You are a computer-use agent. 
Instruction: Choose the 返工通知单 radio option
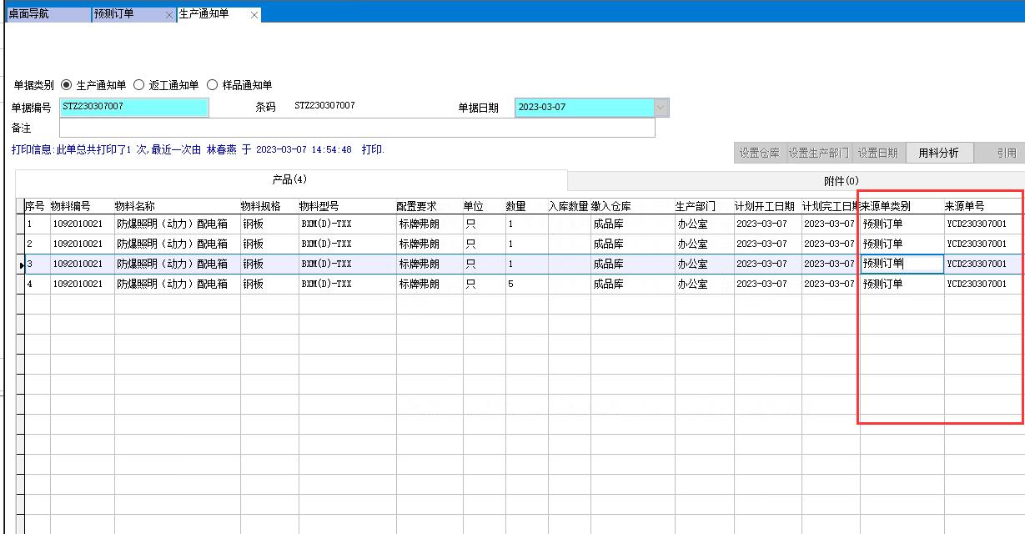click(139, 85)
